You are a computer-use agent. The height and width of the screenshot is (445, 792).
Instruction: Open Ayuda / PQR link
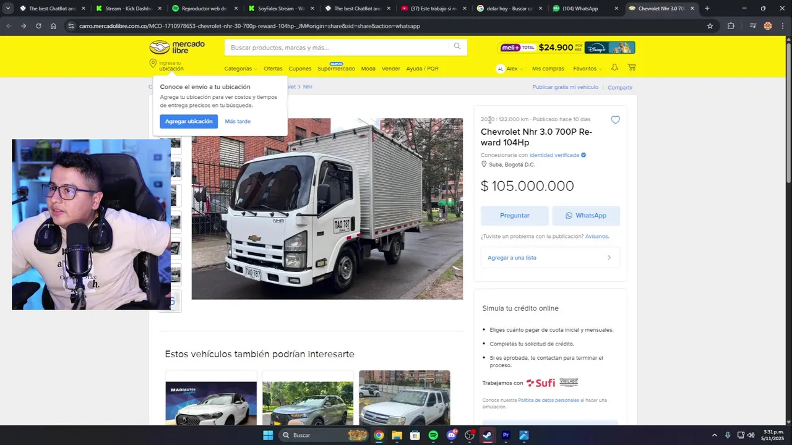pyautogui.click(x=422, y=69)
